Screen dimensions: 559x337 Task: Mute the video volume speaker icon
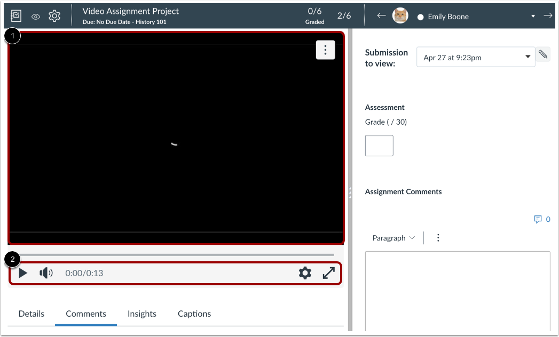(x=46, y=273)
